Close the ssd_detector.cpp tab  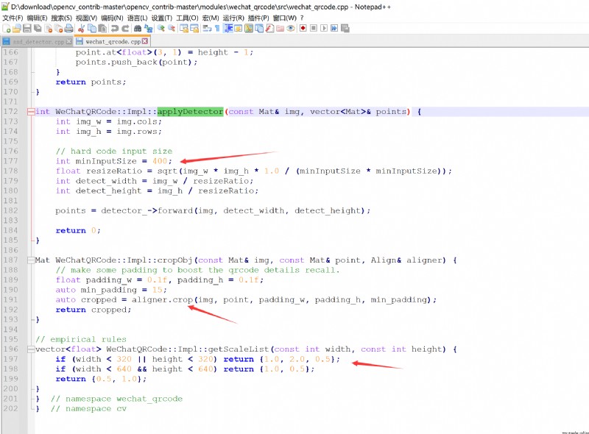coord(68,42)
